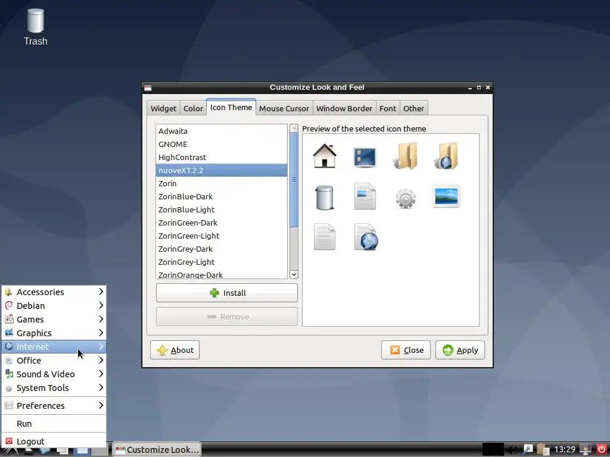The image size is (610, 457).
Task: Expand the Games submenu arrow
Action: [101, 319]
